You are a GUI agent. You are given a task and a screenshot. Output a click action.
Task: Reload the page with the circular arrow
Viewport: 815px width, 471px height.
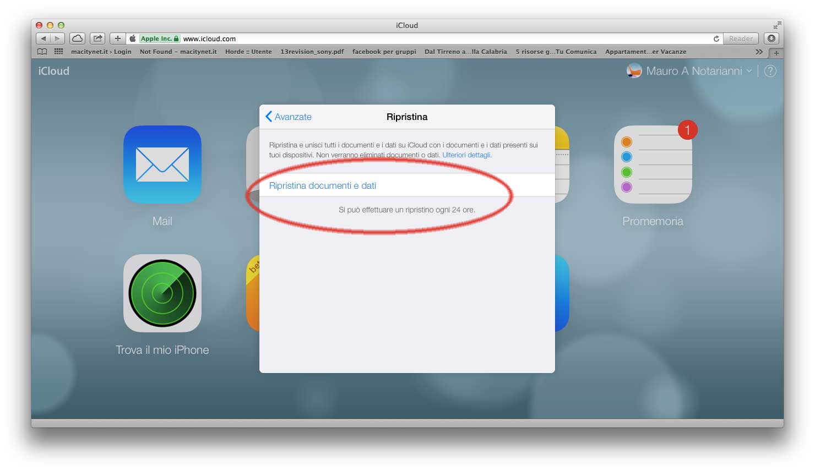click(x=716, y=39)
